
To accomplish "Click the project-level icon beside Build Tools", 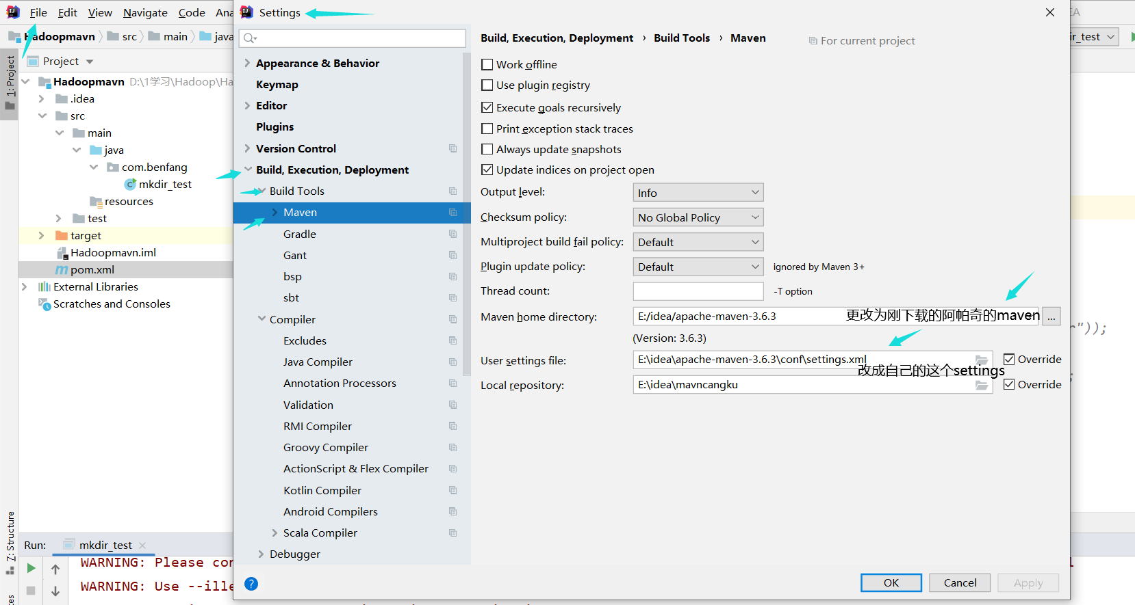I will [452, 191].
